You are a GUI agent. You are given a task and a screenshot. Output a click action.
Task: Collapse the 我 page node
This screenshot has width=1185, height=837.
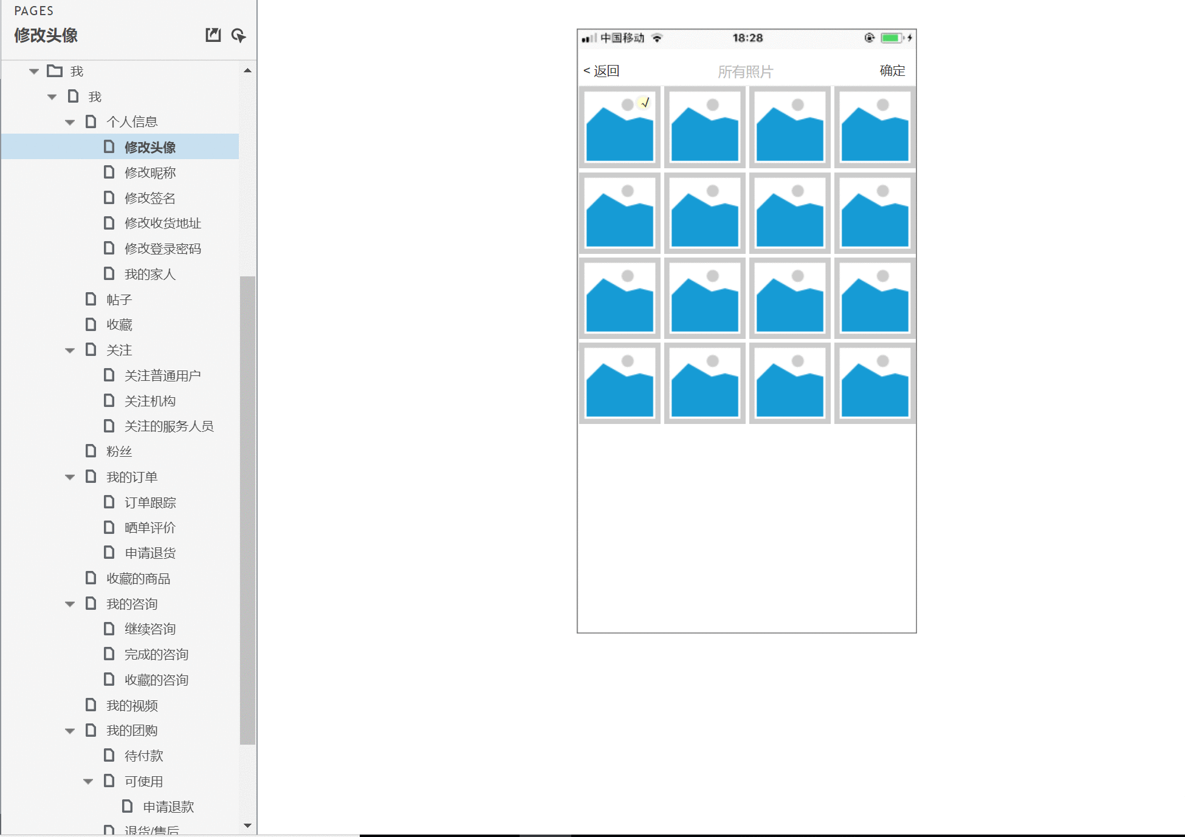(52, 97)
